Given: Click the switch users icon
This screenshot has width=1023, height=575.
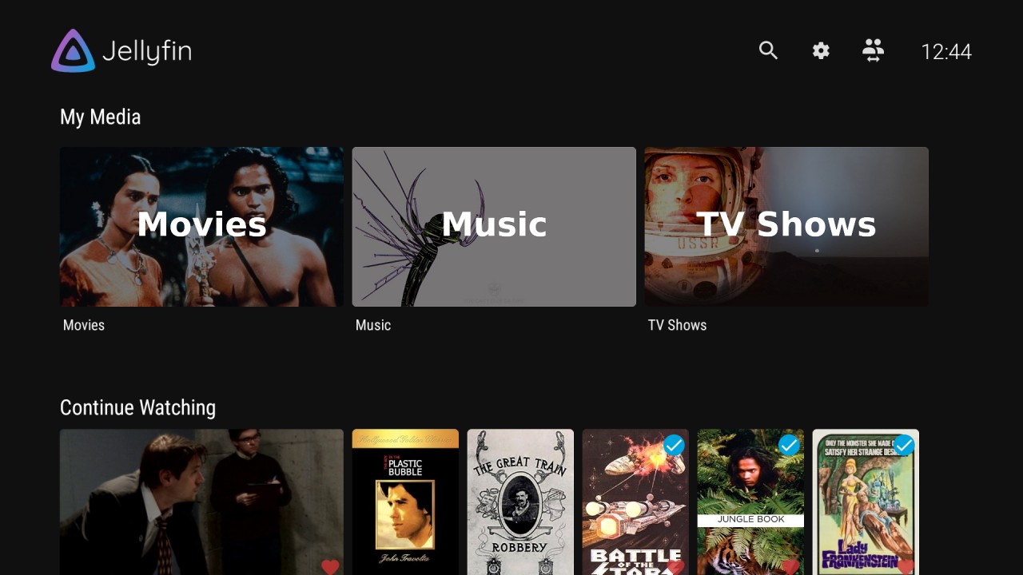Looking at the screenshot, I should click(873, 51).
